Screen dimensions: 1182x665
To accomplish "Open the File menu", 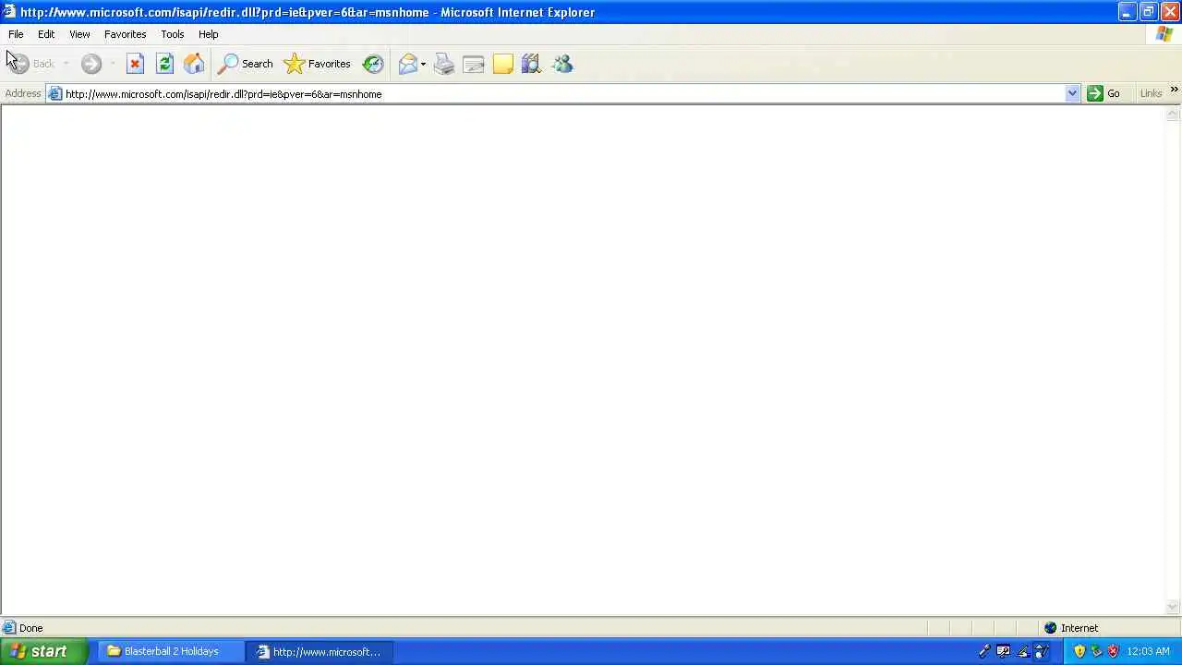I will point(16,34).
